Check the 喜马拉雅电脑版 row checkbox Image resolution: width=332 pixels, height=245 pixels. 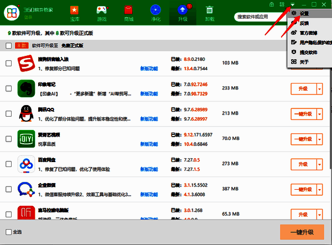click(x=9, y=215)
